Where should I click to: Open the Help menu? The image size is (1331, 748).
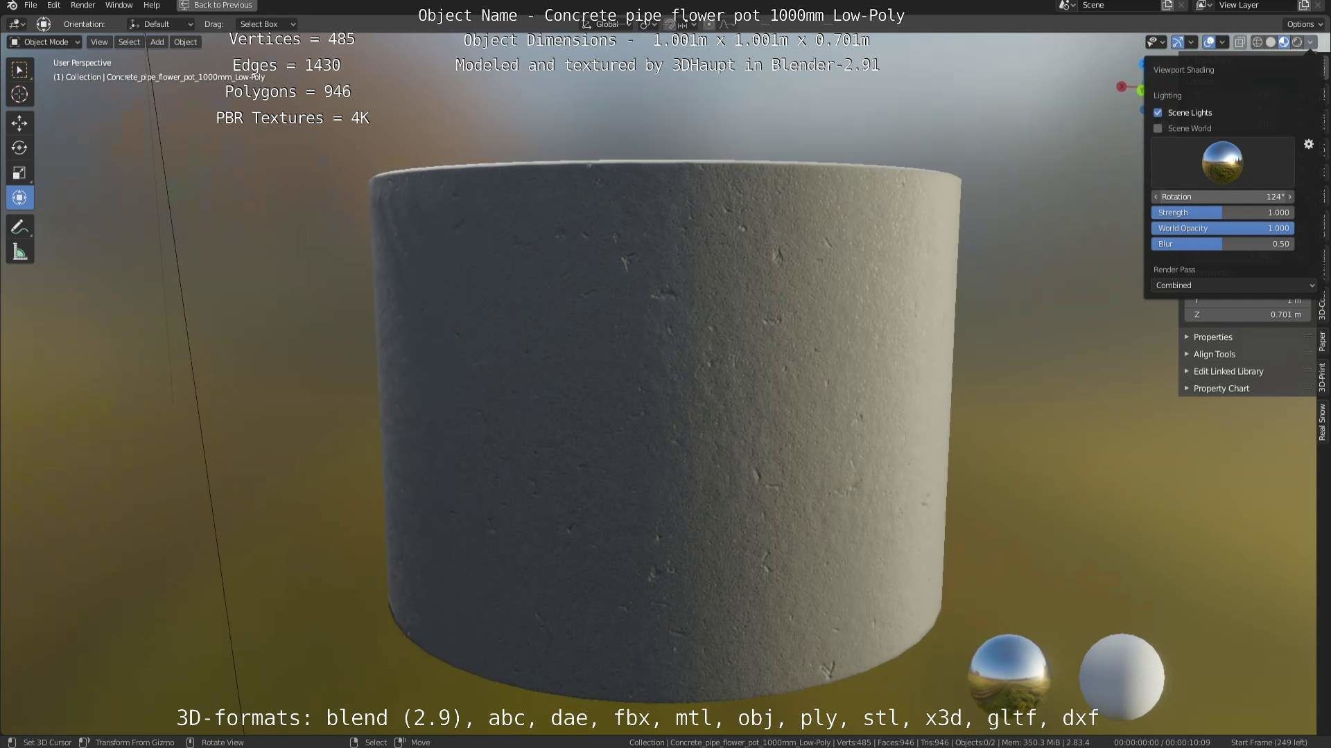151,5
